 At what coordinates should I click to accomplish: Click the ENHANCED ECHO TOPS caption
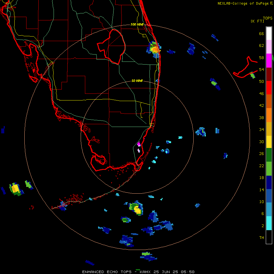click(x=107, y=272)
